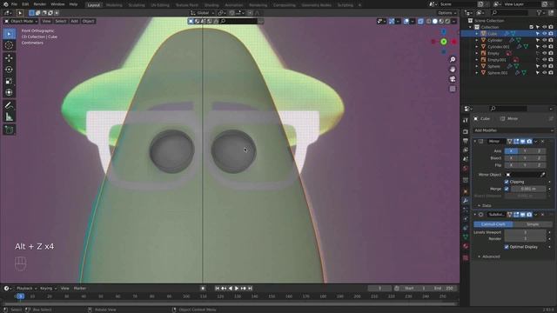Open the timeline Marker menu
The image size is (557, 313).
click(x=80, y=289)
